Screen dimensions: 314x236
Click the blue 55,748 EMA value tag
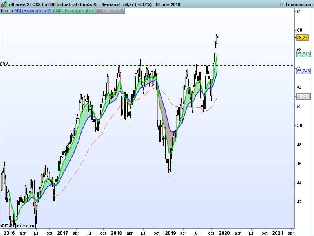pos(303,71)
